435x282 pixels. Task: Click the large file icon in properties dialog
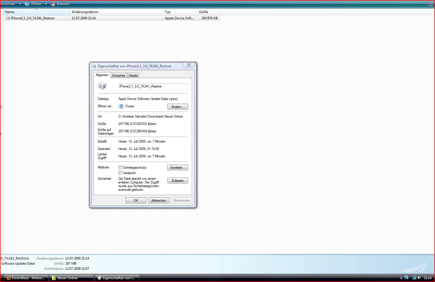[x=102, y=86]
